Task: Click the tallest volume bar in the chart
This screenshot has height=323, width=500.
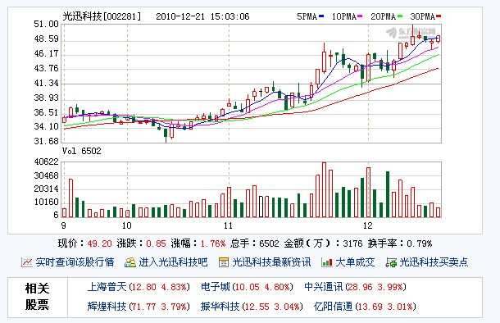Action: click(324, 190)
